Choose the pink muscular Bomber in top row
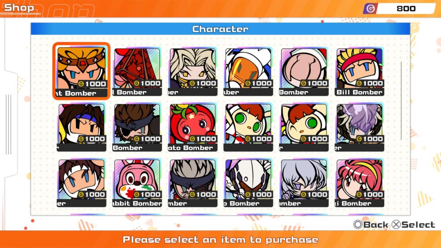Image resolution: width=441 pixels, height=248 pixels. 304,72
